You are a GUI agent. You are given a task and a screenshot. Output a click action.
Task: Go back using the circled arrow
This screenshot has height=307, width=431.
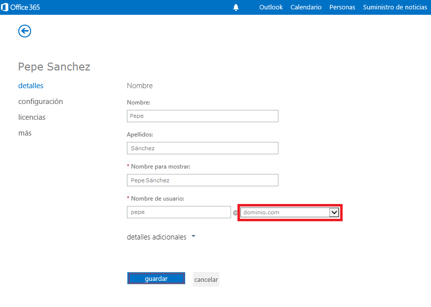click(25, 31)
